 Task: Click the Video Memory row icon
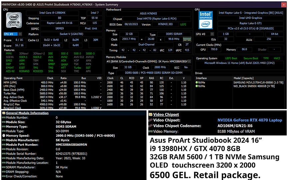(150, 131)
